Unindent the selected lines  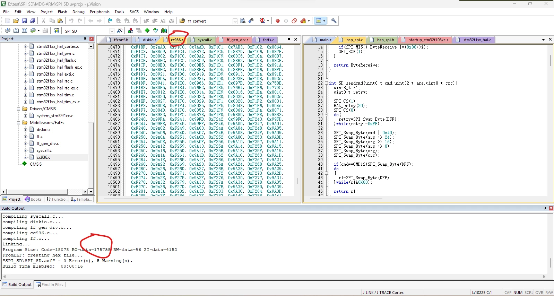[155, 21]
